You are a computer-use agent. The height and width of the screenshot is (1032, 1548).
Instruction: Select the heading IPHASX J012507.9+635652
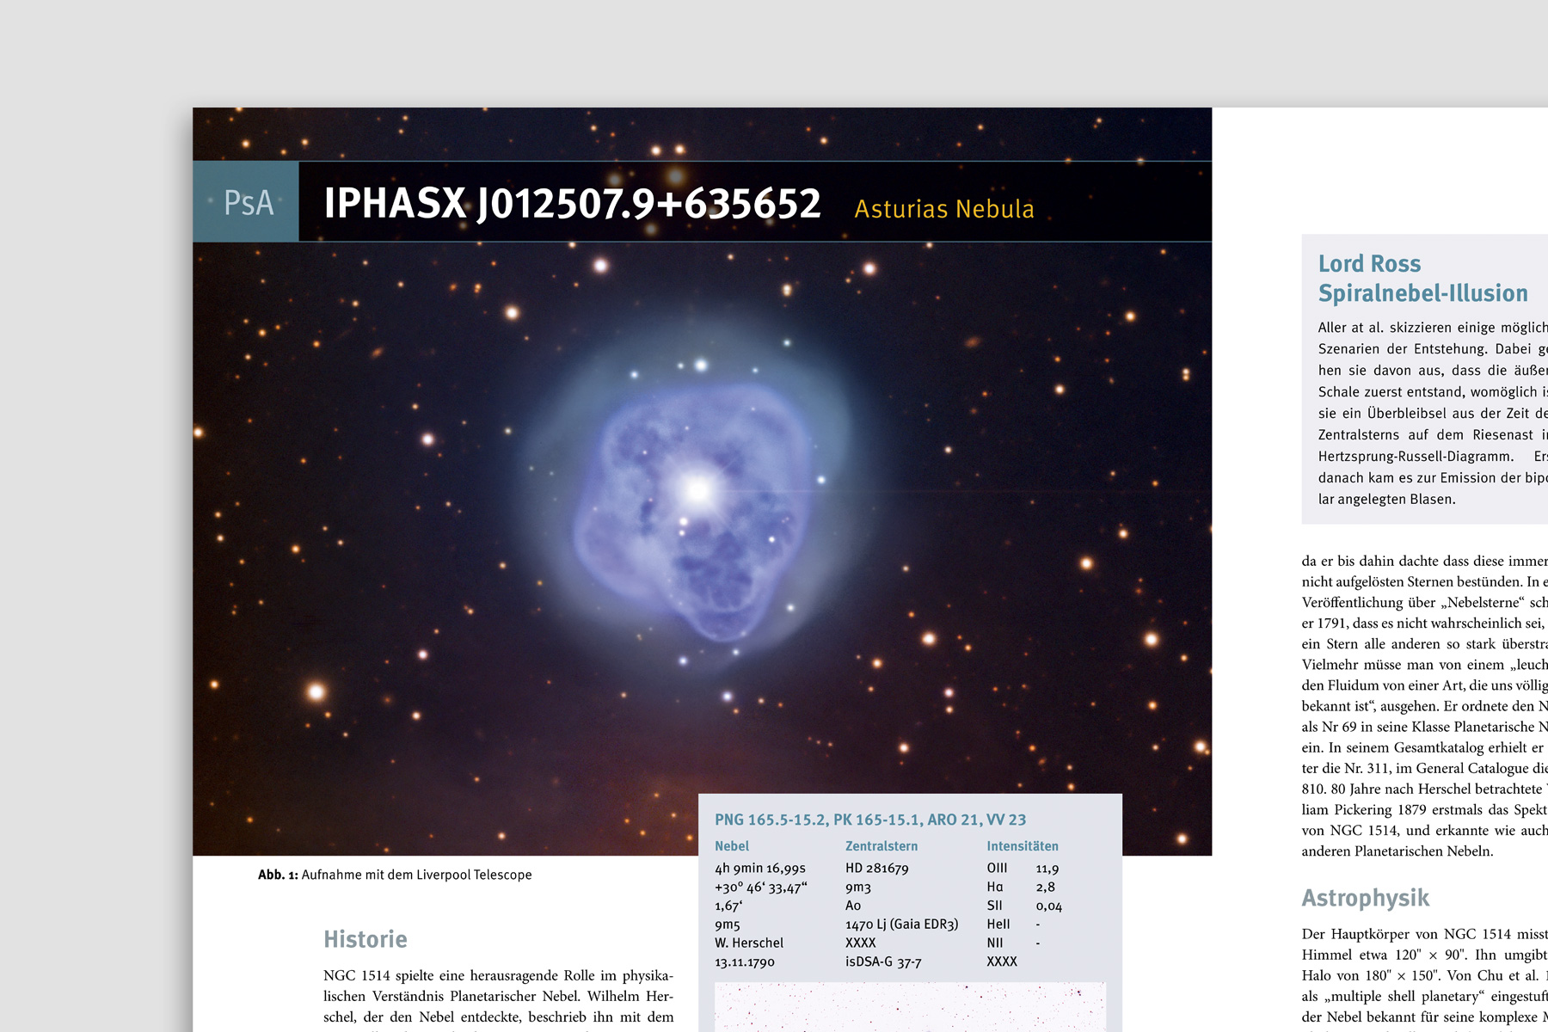573,204
